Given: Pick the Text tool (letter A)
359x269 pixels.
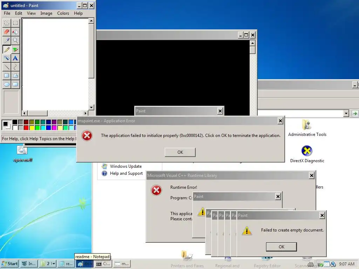Looking at the screenshot, I should (15, 58).
